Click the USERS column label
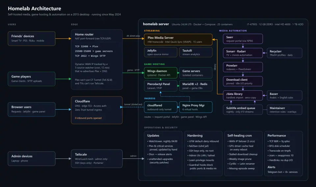Image resolution: width=316 pixels, height=187 pixels. (12, 25)
